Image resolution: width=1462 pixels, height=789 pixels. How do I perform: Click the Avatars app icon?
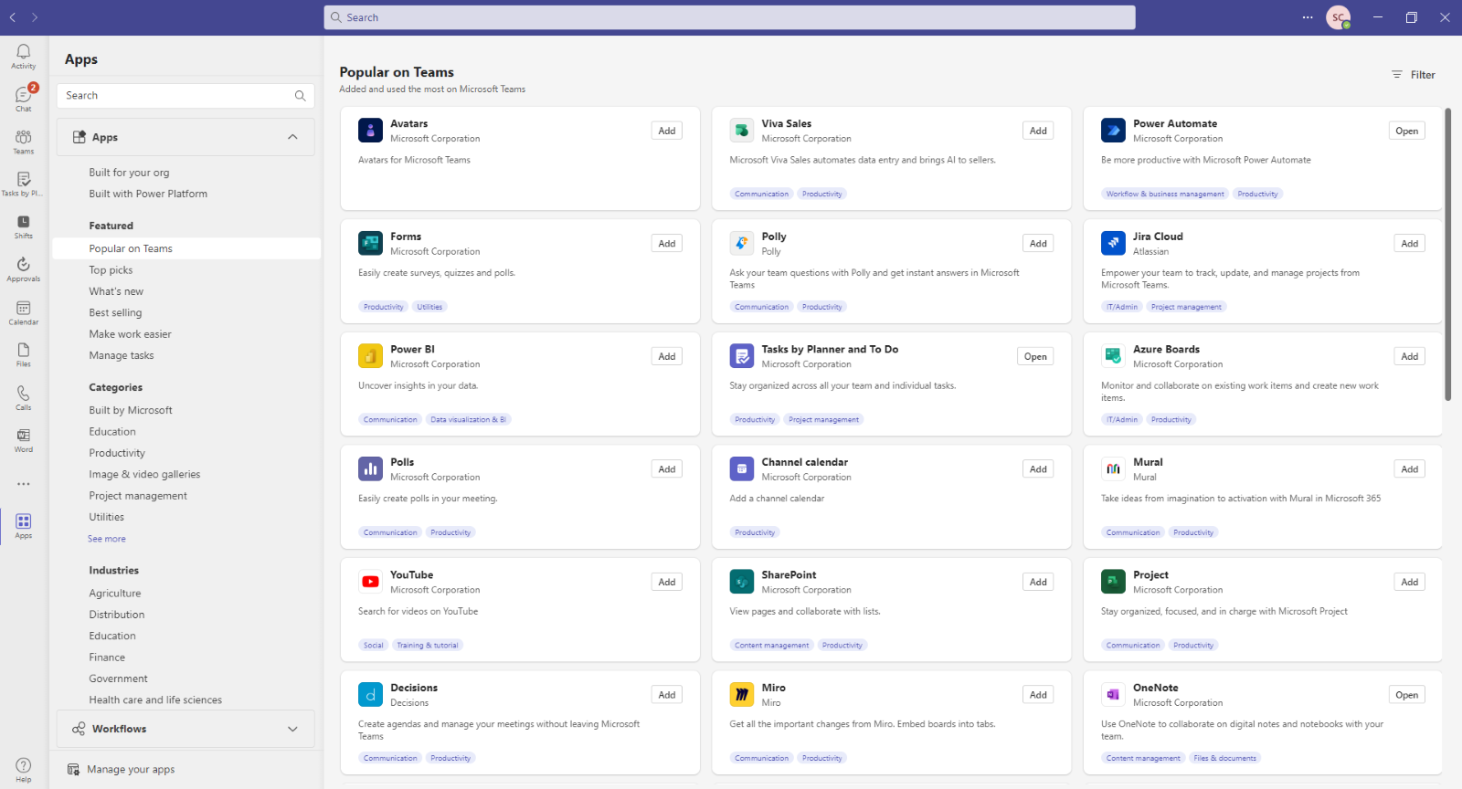point(370,131)
